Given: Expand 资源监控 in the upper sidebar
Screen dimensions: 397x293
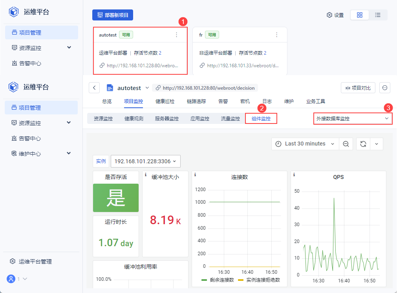Looking at the screenshot, I should pos(69,48).
